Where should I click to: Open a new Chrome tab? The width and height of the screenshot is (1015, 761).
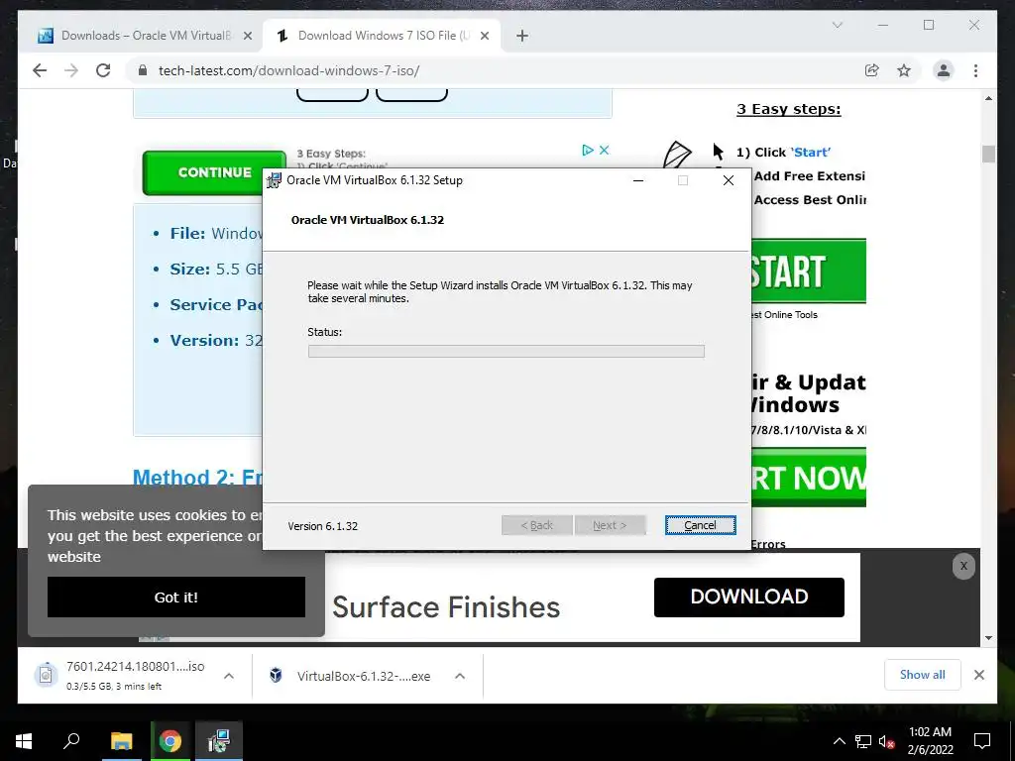522,37
